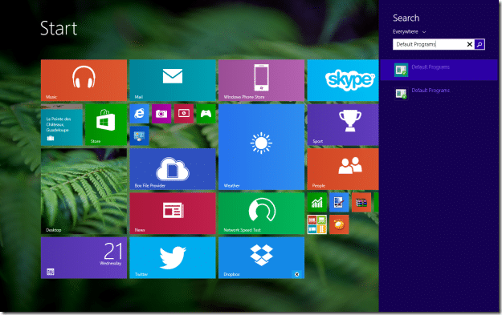The image size is (502, 315).
Task: Select the highlighted Default Programs search result
Action: tap(439, 70)
